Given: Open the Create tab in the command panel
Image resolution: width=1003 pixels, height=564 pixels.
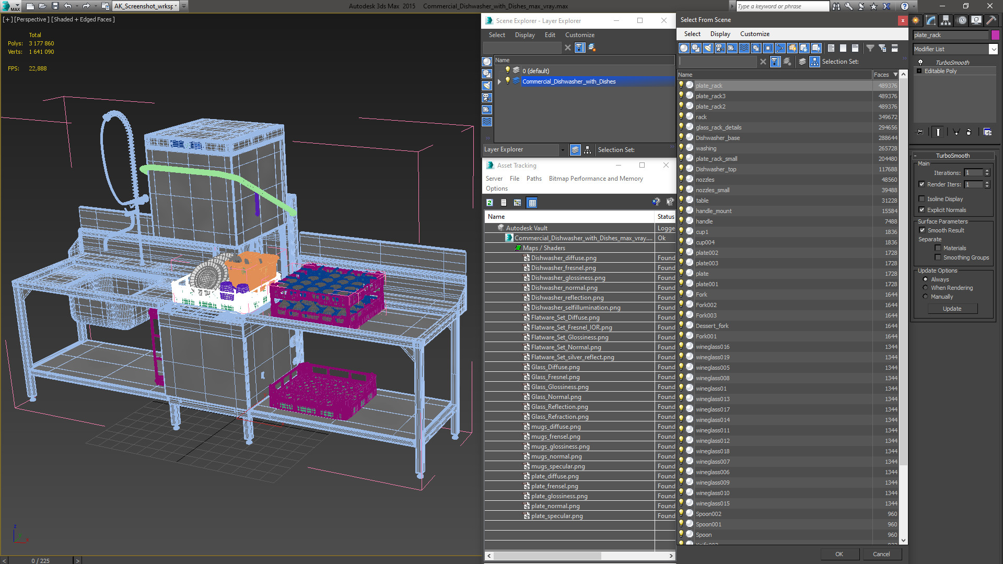Looking at the screenshot, I should point(916,20).
